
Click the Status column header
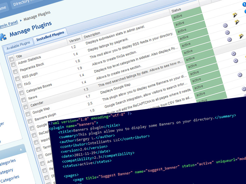coord(176,10)
